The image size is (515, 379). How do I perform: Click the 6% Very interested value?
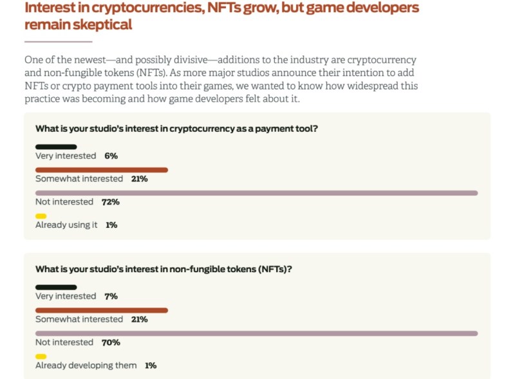pos(111,156)
